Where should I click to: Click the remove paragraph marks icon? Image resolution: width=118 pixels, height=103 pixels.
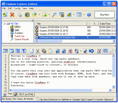(70, 51)
